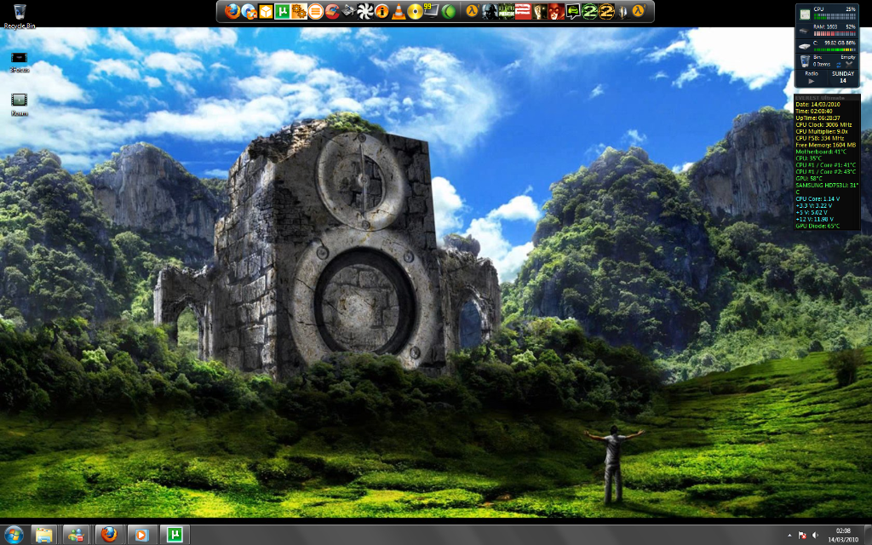Viewport: 872px width, 545px height.
Task: Open the orange gears icon in dock
Action: click(299, 11)
